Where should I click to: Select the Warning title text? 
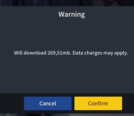point(72,15)
